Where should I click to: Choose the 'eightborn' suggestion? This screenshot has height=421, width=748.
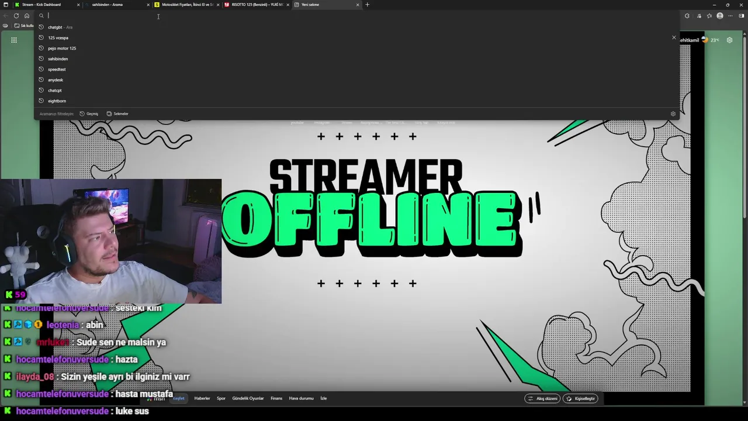356,101
